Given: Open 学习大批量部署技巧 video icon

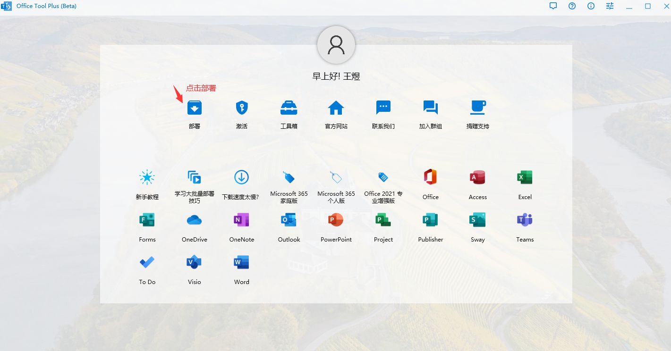Looking at the screenshot, I should 195,177.
